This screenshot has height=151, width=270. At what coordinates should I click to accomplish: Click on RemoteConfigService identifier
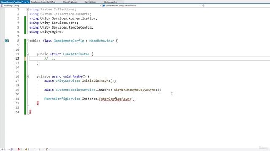[x=62, y=99]
